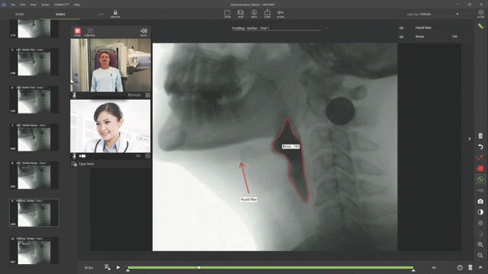This screenshot has width=488, height=274.
Task: Click the Hyoid Max label in labels list
Action: [x=423, y=27]
